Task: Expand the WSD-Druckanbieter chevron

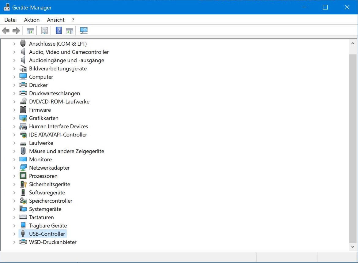Action: [14, 242]
